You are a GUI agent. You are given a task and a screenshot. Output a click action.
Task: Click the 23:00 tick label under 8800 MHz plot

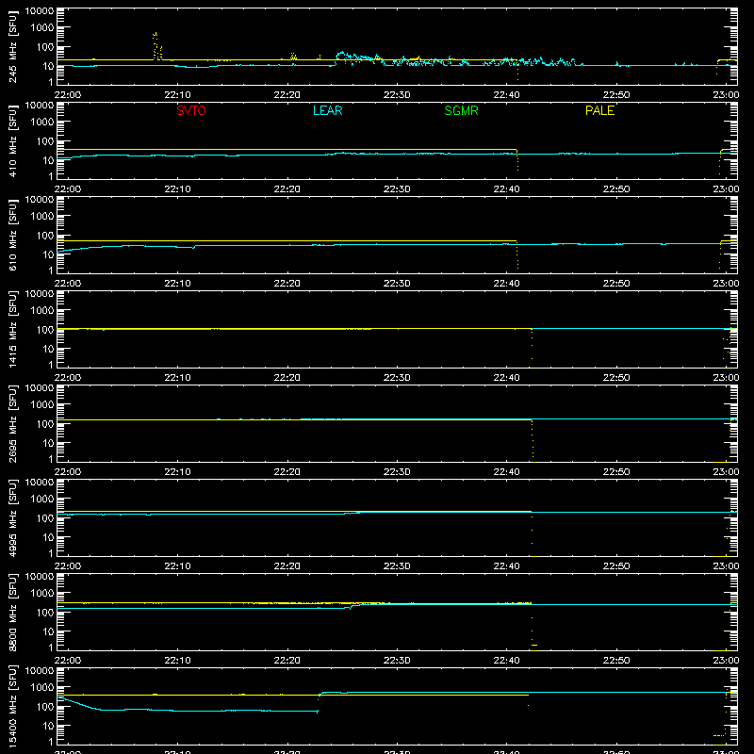coord(726,661)
